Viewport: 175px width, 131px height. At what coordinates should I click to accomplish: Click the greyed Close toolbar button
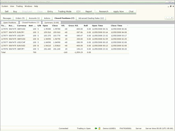click(x=40, y=11)
